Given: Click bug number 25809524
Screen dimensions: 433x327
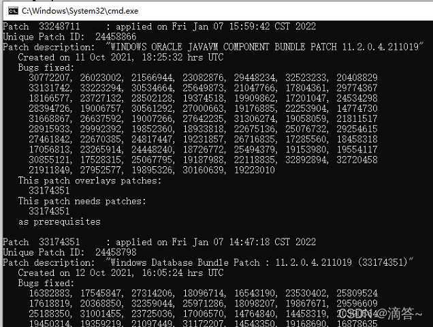Looking at the screenshot, I should tap(357, 293).
